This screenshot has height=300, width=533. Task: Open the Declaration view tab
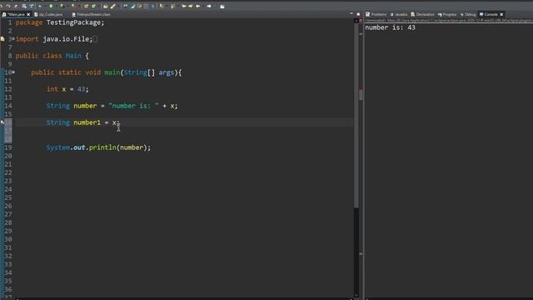(422, 14)
